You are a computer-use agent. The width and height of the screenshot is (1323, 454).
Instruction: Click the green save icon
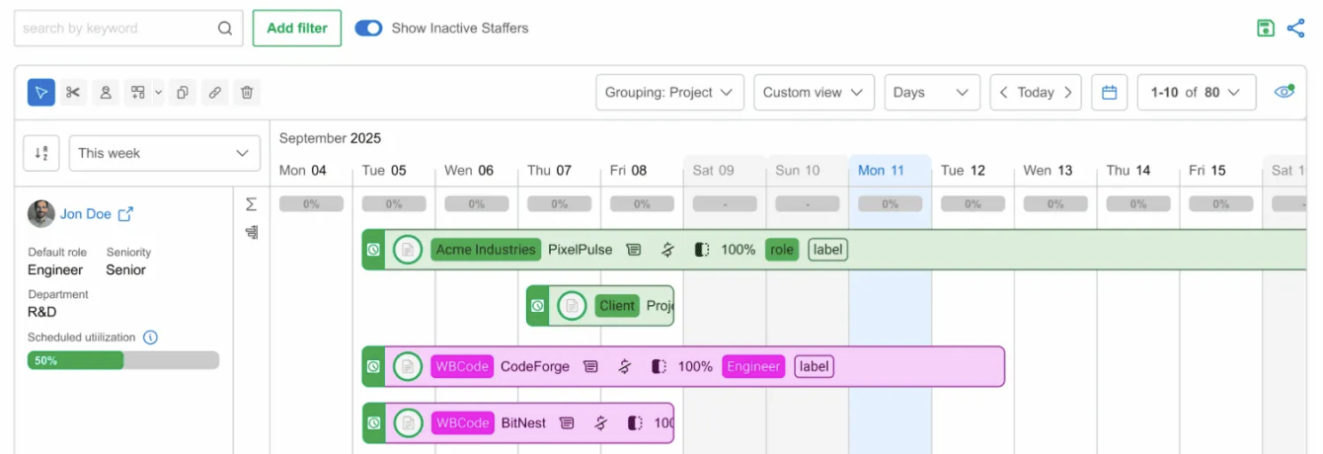[x=1266, y=28]
